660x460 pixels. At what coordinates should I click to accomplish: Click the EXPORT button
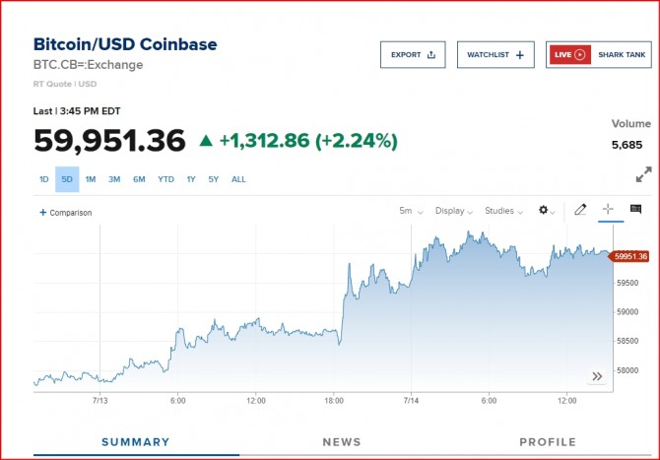tap(412, 55)
